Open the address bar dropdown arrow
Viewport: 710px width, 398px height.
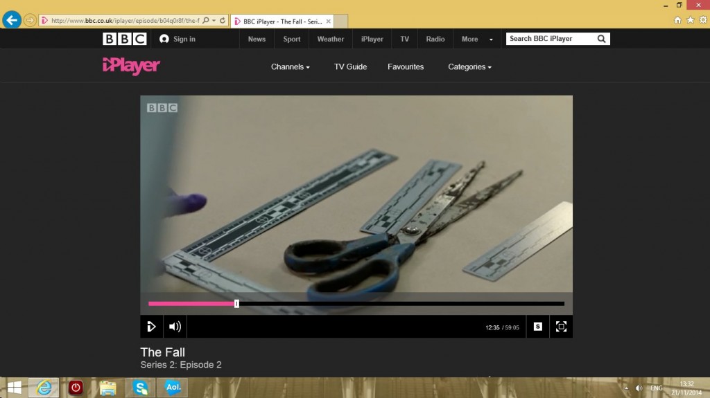[x=214, y=21]
